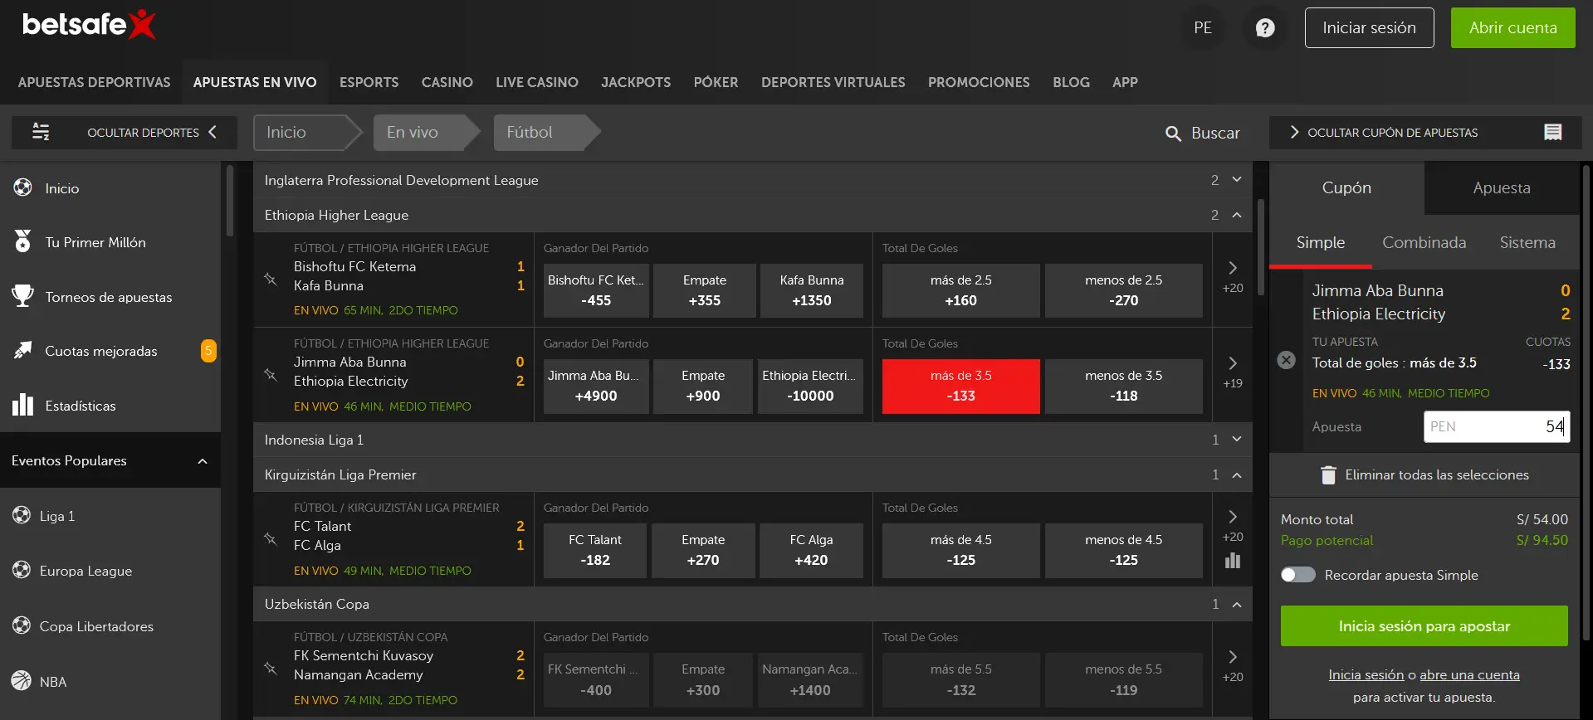
Task: Click the match list scrollbar
Action: tap(1260, 247)
